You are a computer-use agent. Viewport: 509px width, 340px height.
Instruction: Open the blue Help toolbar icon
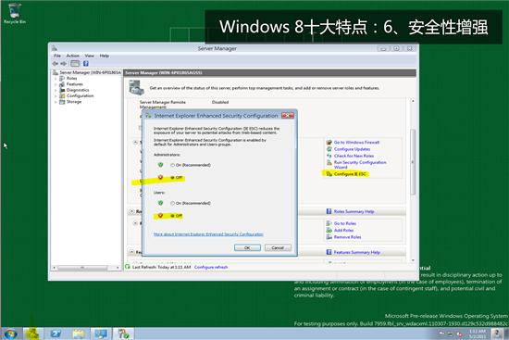tap(86, 64)
